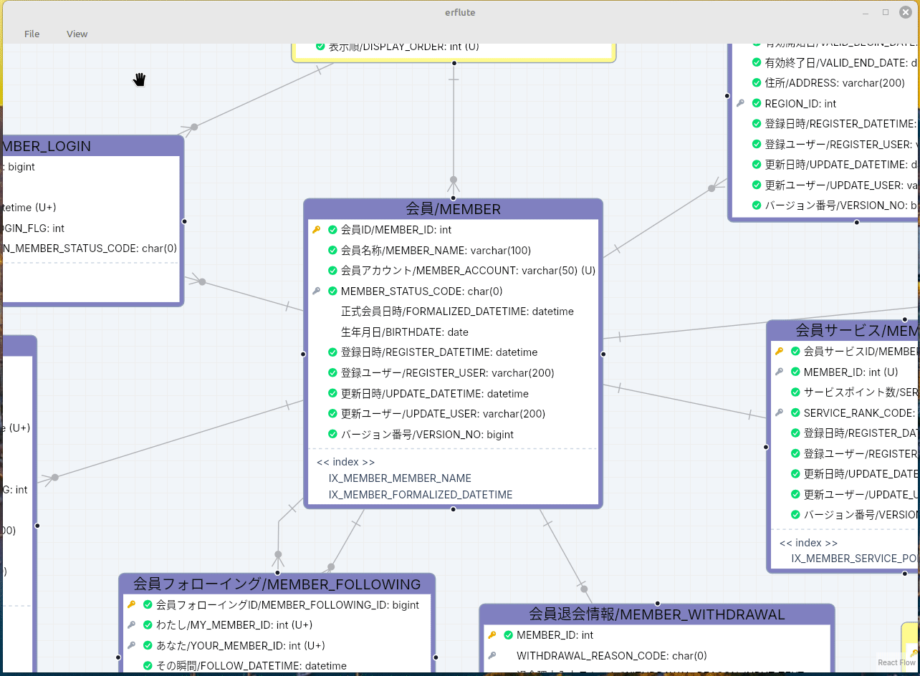Open the File menu

click(x=32, y=34)
